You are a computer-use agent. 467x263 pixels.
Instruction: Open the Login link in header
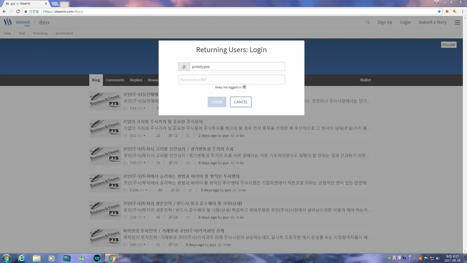[x=405, y=22]
